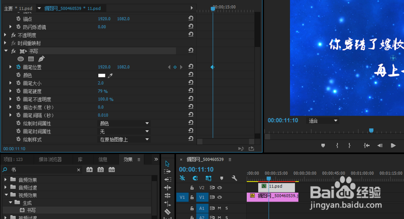Reset the 书写 effect
Screen dimensions: 404x219
coord(191,50)
